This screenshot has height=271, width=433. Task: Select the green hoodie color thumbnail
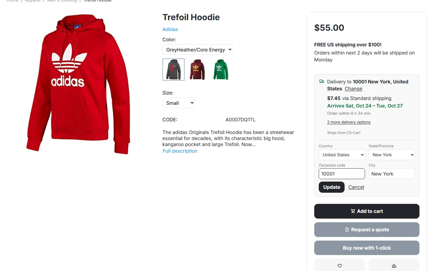pos(220,70)
